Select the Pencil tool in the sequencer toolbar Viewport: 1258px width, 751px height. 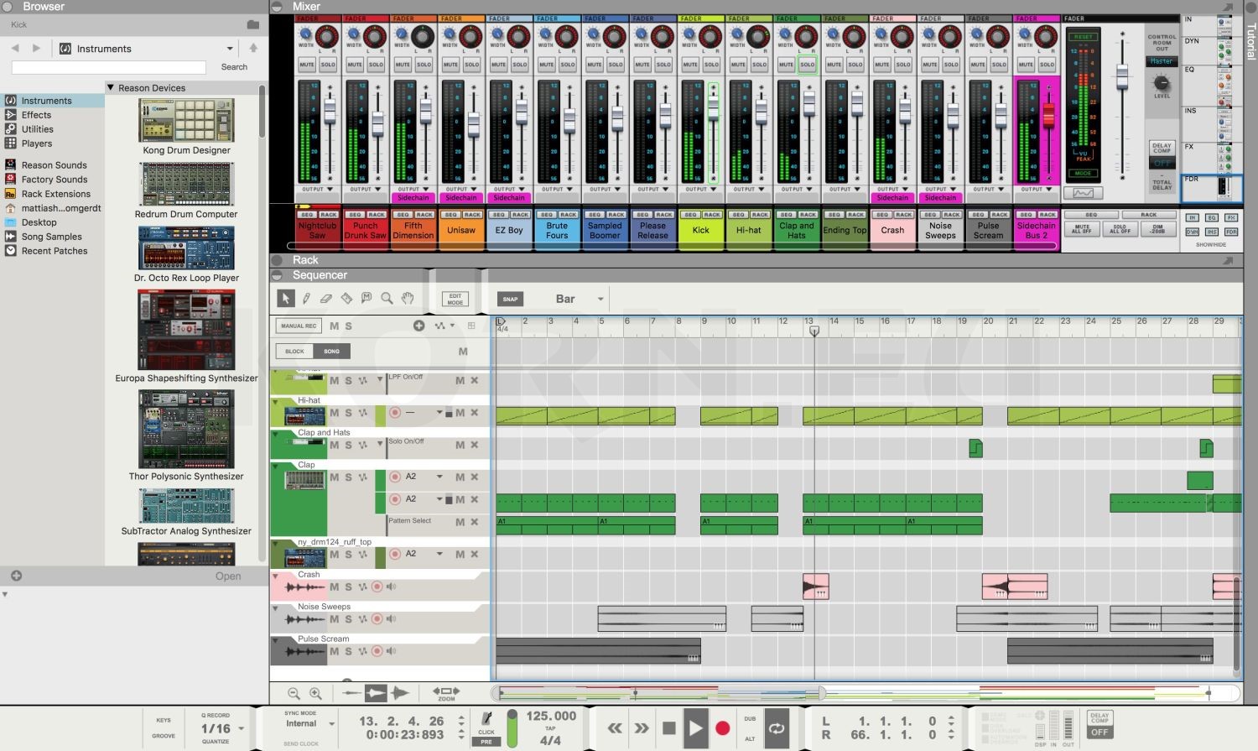[x=306, y=298]
